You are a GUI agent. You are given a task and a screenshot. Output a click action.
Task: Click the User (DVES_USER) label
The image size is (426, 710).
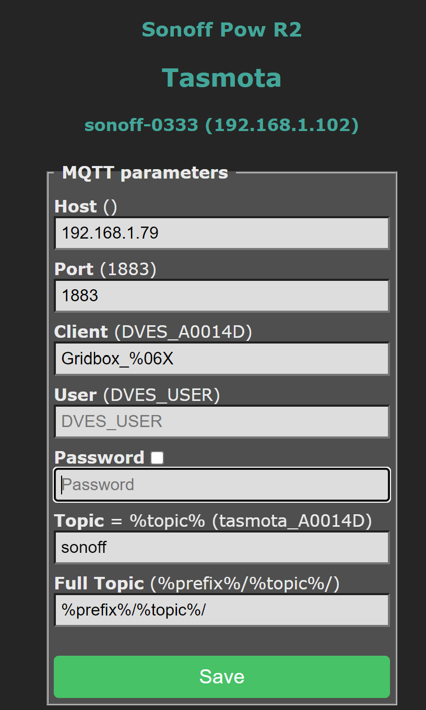tap(137, 395)
